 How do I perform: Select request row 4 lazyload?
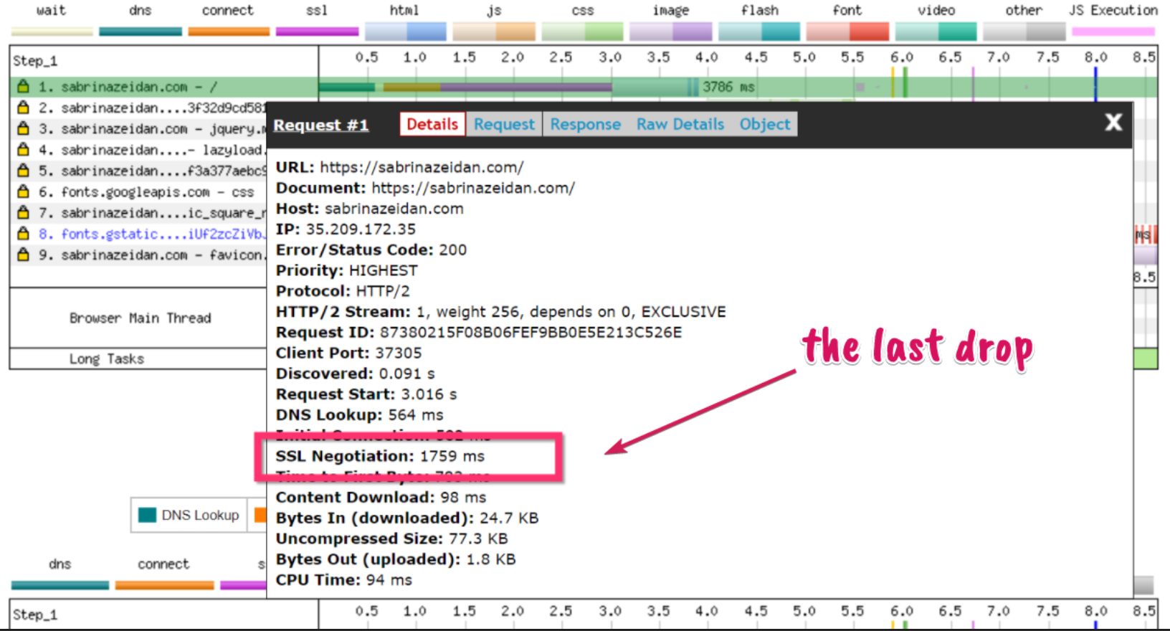point(138,150)
